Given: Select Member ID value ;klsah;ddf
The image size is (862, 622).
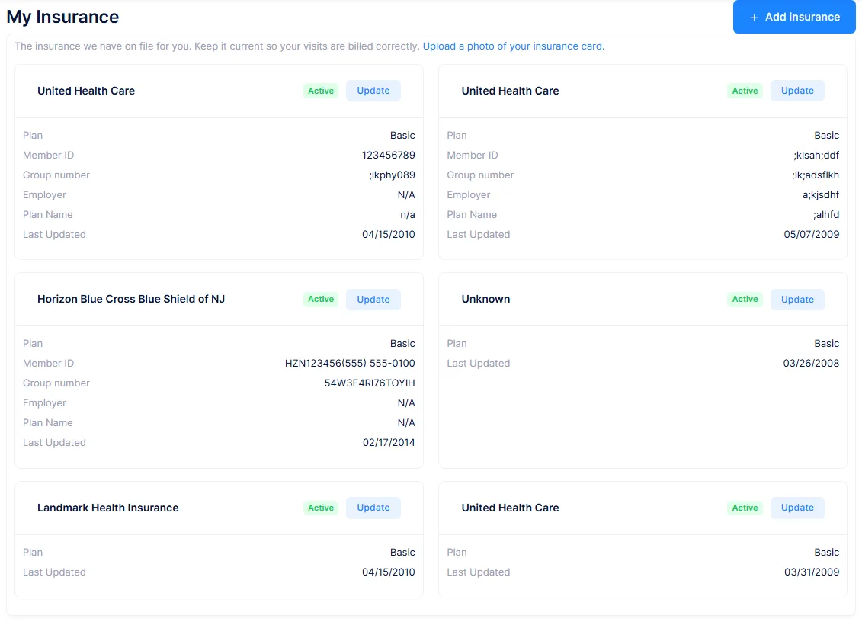Looking at the screenshot, I should (x=816, y=155).
